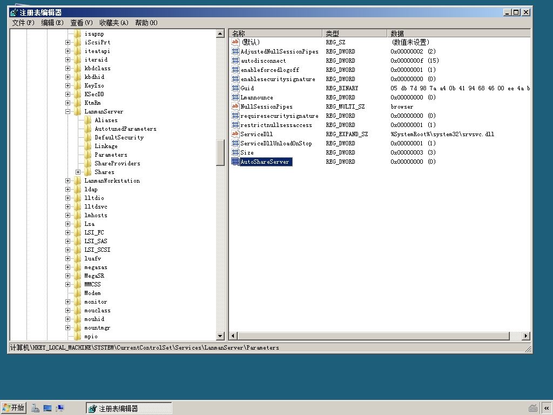
Task: Expand the iScsiPrt tree node
Action: point(68,42)
